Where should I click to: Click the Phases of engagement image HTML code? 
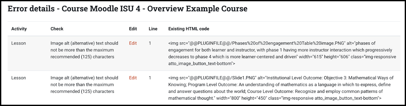(282, 53)
